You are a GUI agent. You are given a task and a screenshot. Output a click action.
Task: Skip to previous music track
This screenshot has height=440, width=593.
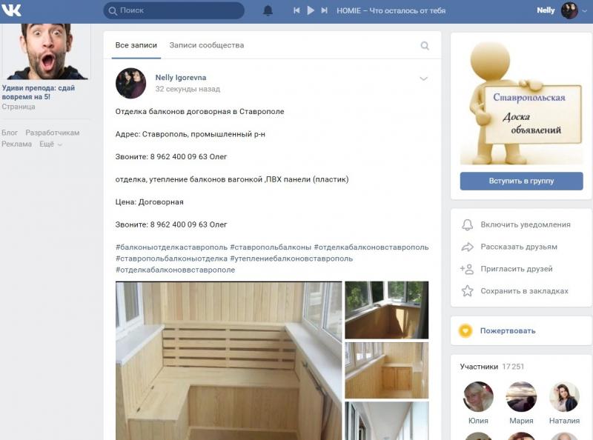(x=296, y=10)
